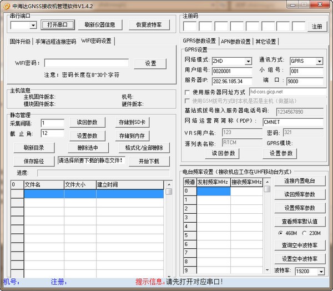Select the 230M radio button
Screen dimensions: 333x291
[x=304, y=233]
